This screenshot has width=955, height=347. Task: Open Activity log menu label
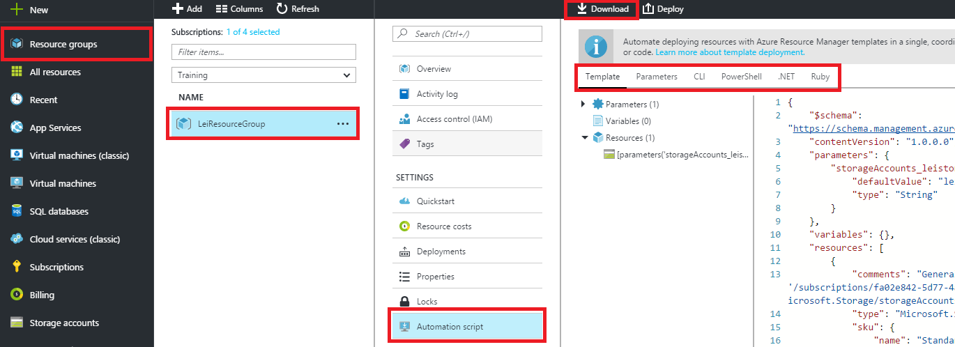(437, 94)
